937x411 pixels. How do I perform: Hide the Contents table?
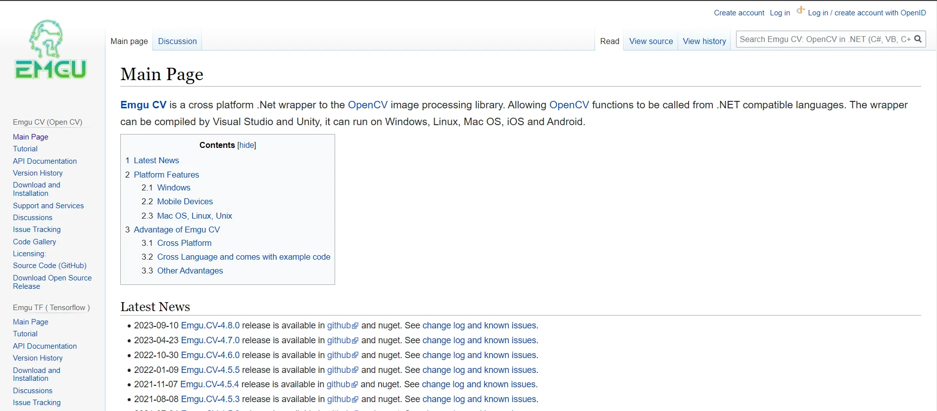247,145
